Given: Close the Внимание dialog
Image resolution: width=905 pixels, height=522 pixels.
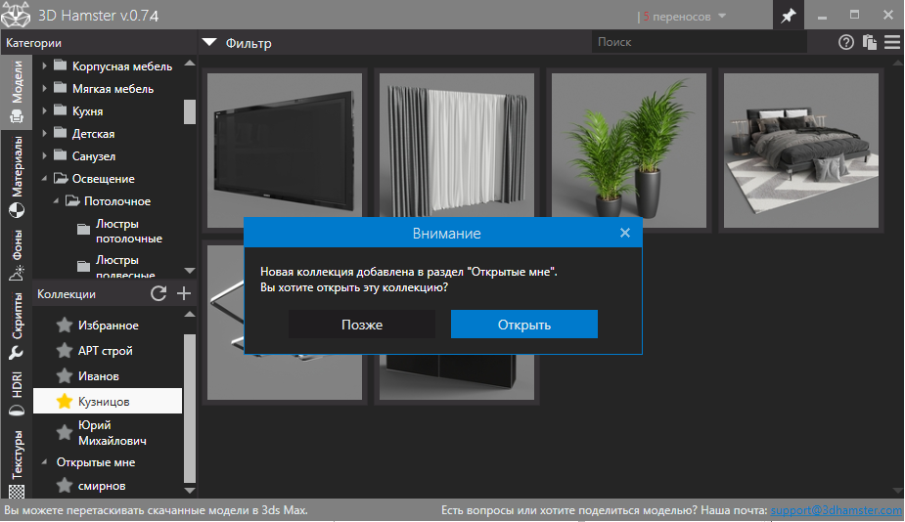Looking at the screenshot, I should coord(625,233).
